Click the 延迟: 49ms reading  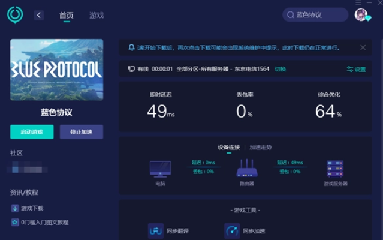pos(290,163)
